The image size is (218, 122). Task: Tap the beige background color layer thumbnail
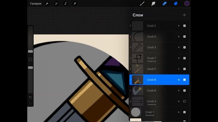point(136,120)
